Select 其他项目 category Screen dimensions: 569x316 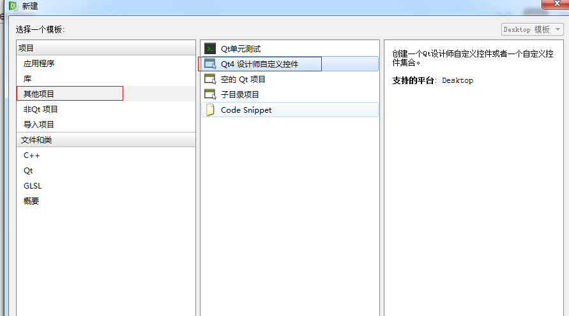[x=106, y=94]
